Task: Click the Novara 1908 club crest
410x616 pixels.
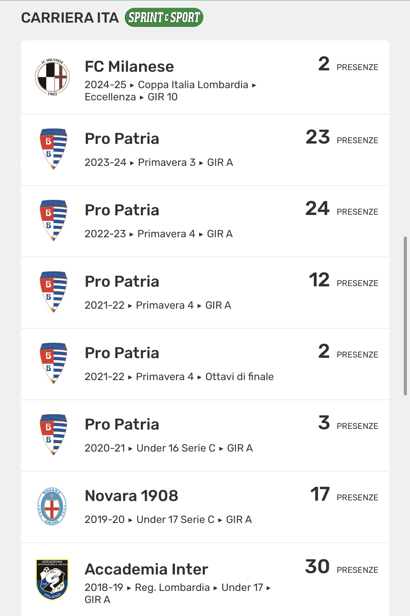Action: tap(52, 506)
